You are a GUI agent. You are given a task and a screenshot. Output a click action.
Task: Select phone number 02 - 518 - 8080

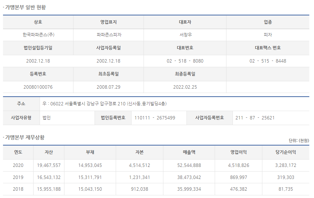185,61
